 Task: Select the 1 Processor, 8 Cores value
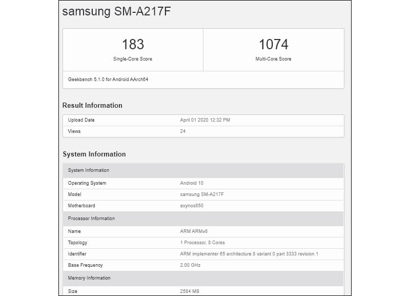click(202, 243)
